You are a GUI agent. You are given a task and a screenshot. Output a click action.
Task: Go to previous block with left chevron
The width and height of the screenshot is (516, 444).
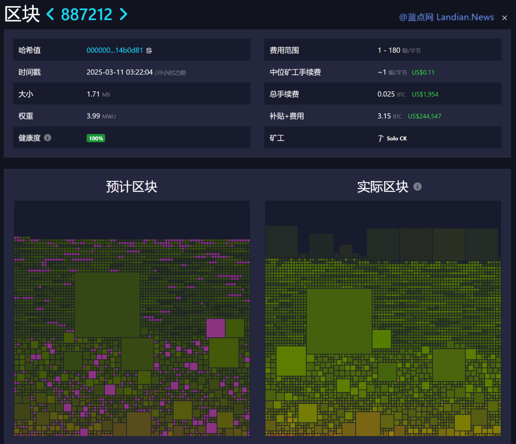pyautogui.click(x=50, y=15)
